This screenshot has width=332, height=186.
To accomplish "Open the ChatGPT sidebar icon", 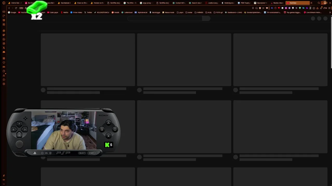I will point(4,31).
